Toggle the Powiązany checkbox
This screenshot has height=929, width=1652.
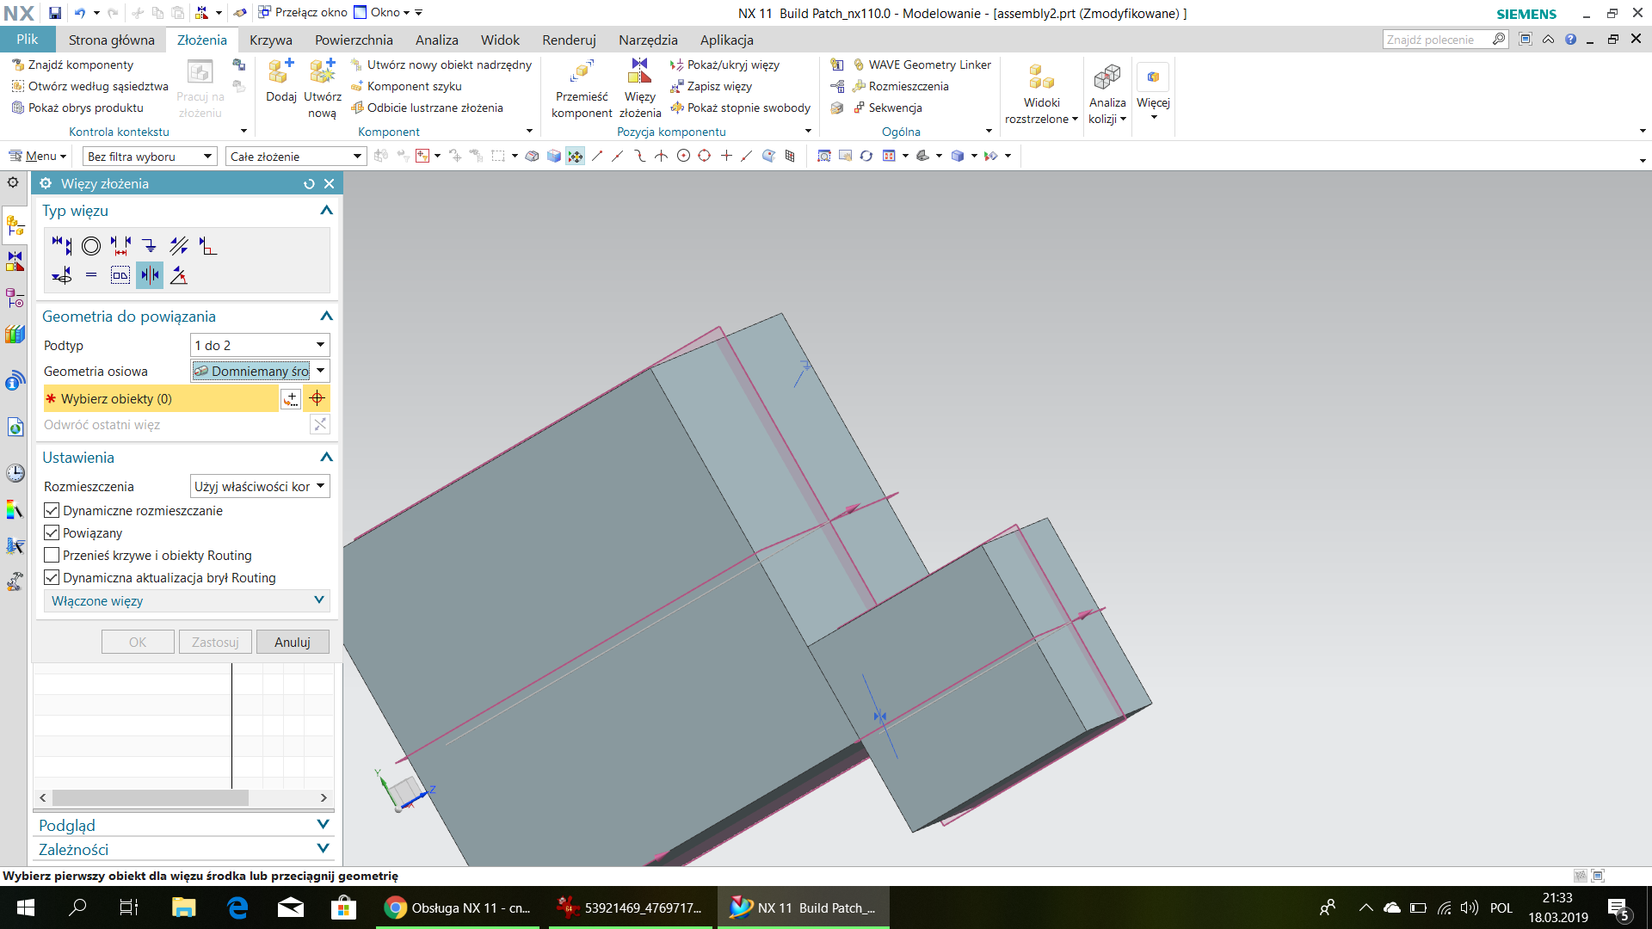point(52,532)
